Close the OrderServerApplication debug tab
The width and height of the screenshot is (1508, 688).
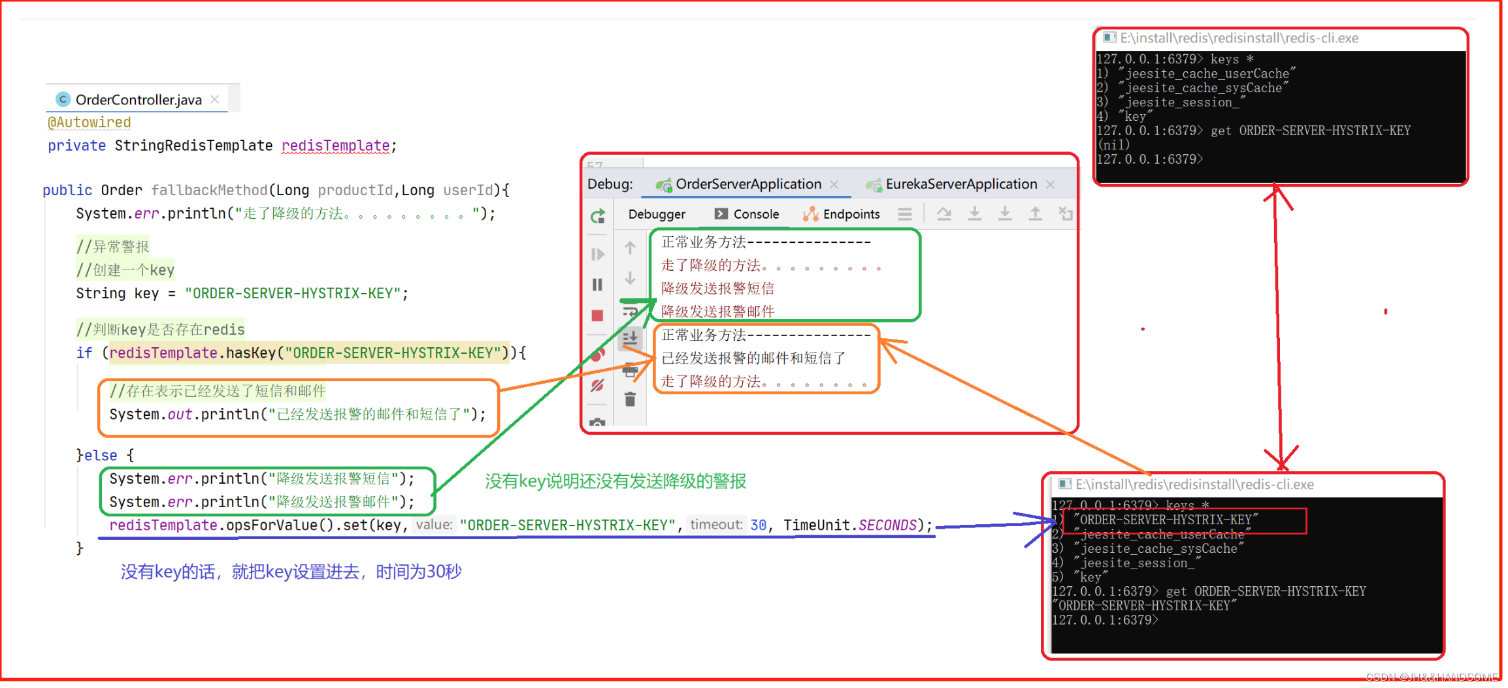pyautogui.click(x=834, y=185)
